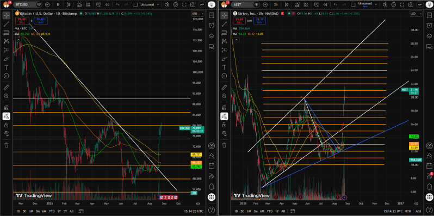Open the text tool on the ASST chart
Screen dimensions: 434x216
224,67
